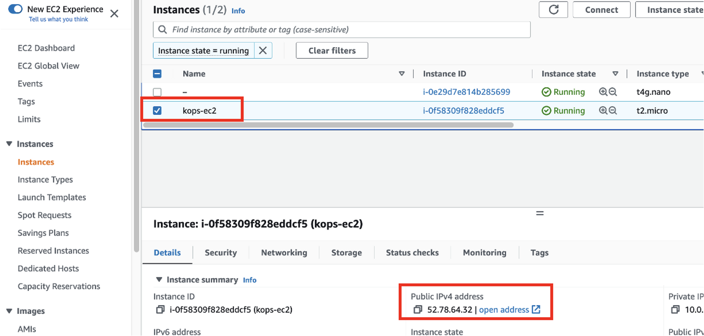The image size is (704, 336).
Task: Sort by the Instance state column arrow
Action: tap(615, 74)
